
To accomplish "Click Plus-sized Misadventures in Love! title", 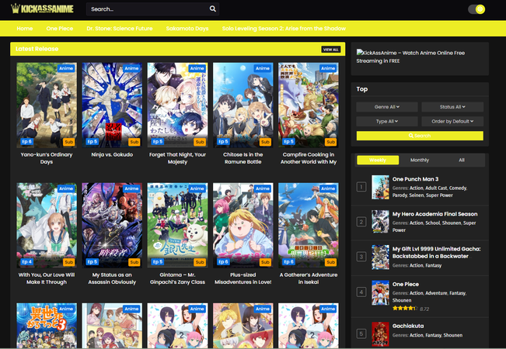I will coord(243,278).
